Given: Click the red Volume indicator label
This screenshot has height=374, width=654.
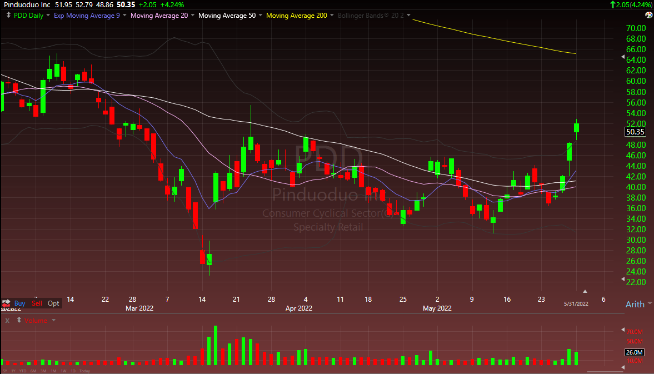Looking at the screenshot, I should [36, 320].
